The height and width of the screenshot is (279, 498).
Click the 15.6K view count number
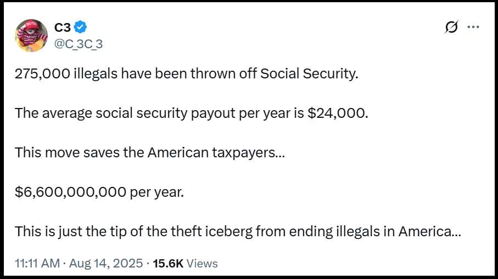[168, 264]
